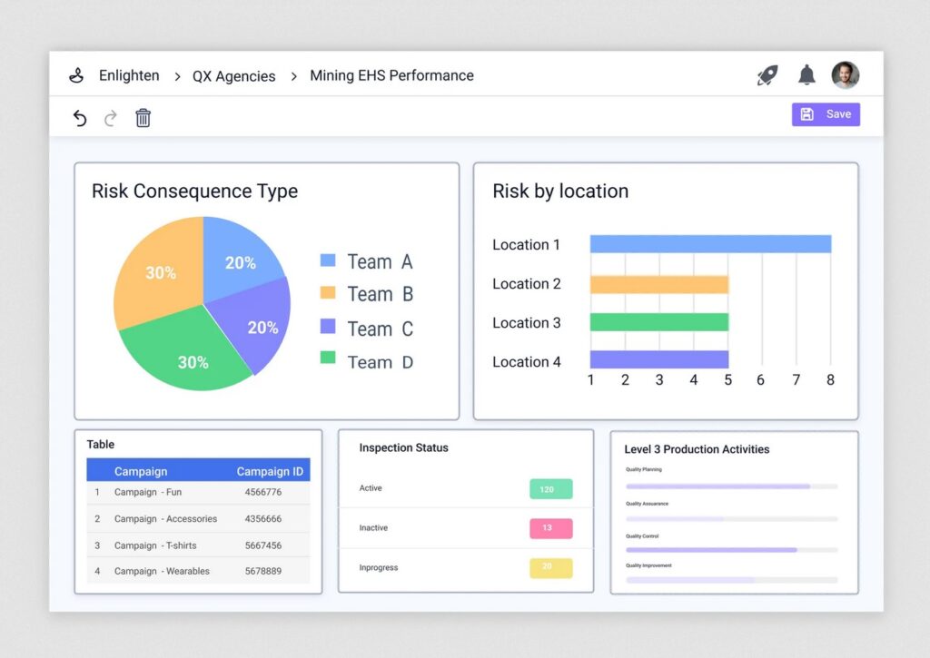This screenshot has height=658, width=930.
Task: Click the Campaign column header
Action: [x=141, y=471]
